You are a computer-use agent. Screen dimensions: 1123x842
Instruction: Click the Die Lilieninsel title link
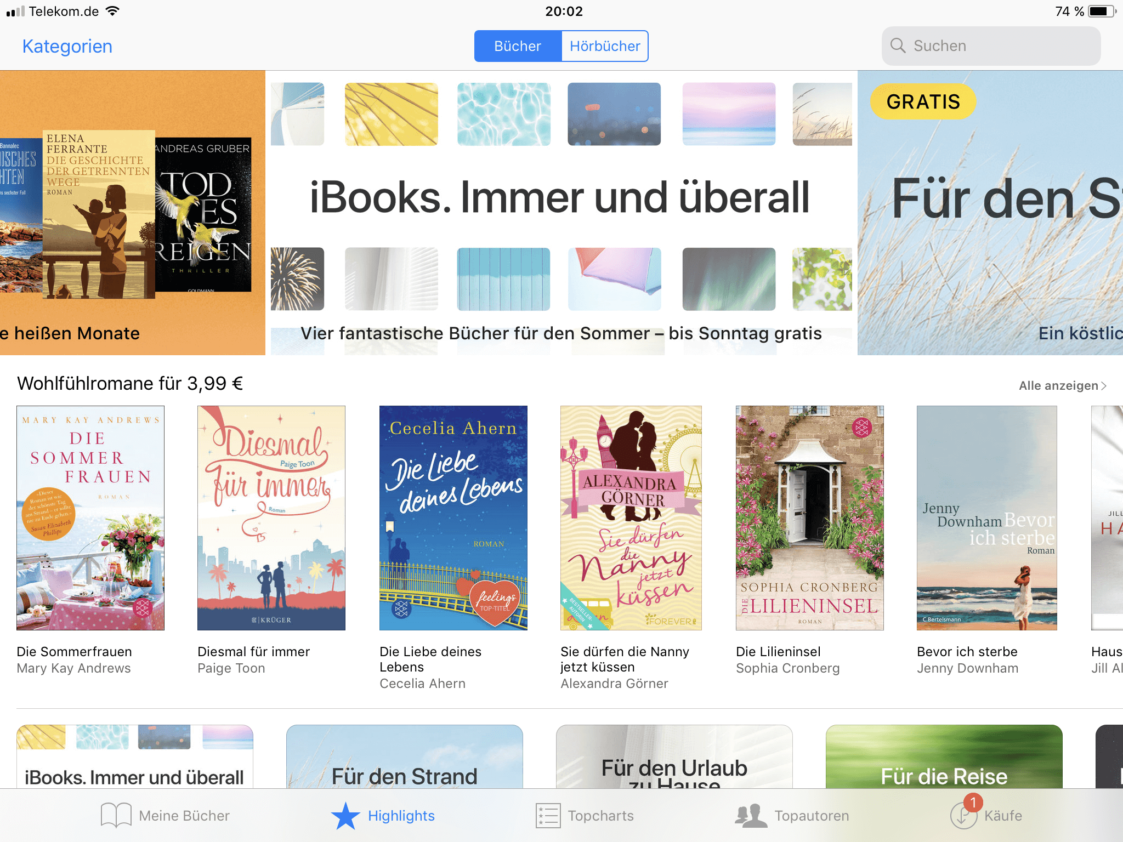[778, 652]
